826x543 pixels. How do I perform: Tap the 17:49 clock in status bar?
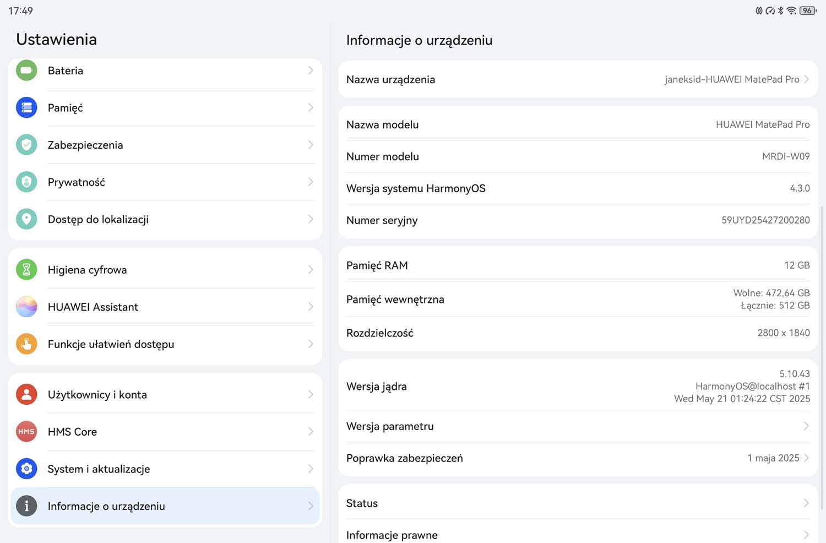click(x=20, y=10)
